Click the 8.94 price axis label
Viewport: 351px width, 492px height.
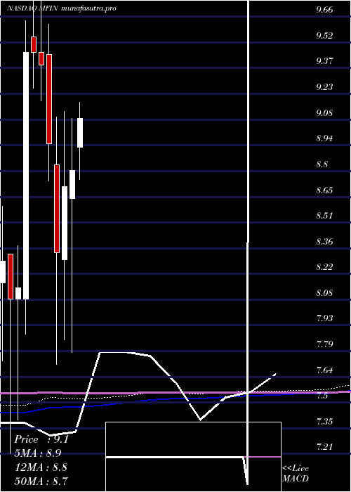click(x=324, y=138)
